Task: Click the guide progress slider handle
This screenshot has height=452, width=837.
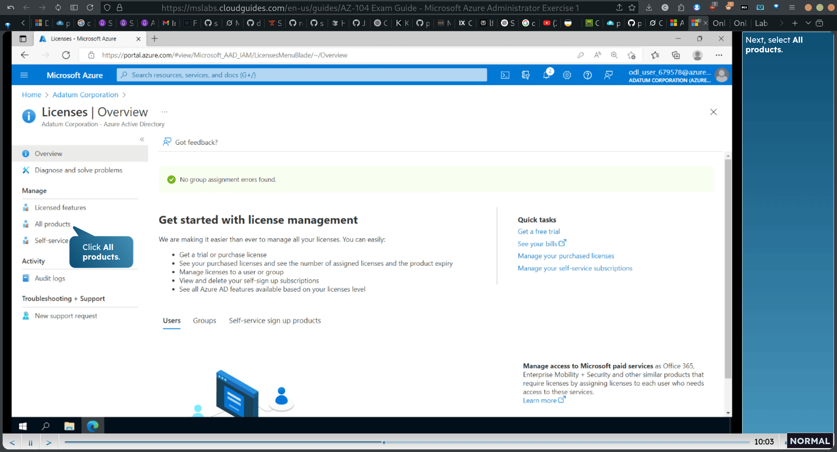Action: (384, 442)
